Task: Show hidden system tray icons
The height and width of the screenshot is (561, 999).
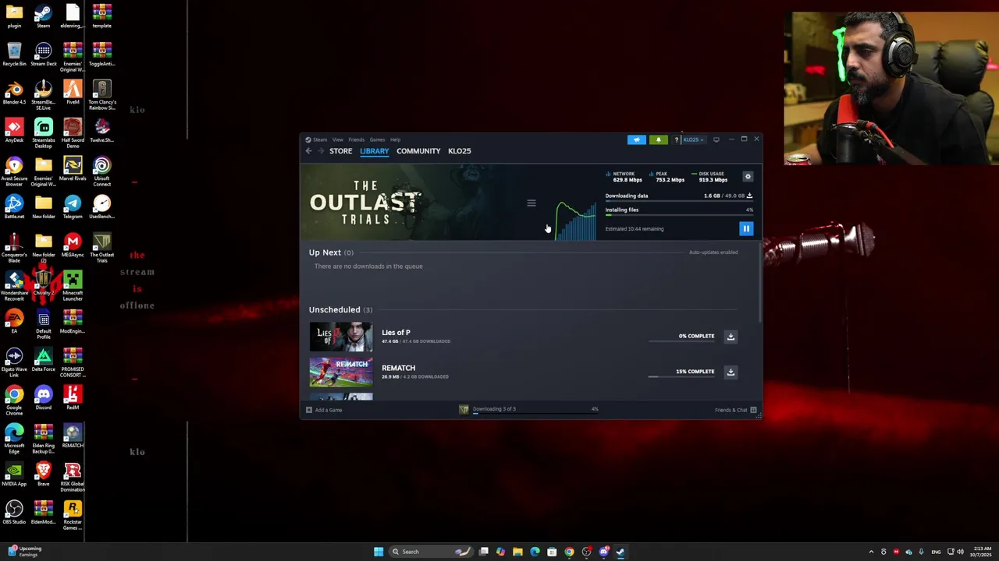Action: tap(871, 552)
